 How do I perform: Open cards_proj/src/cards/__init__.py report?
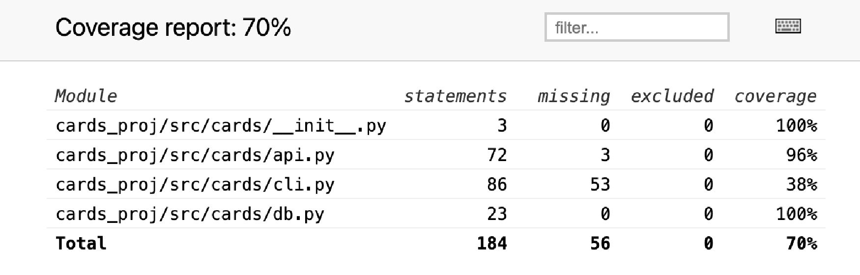coord(221,126)
